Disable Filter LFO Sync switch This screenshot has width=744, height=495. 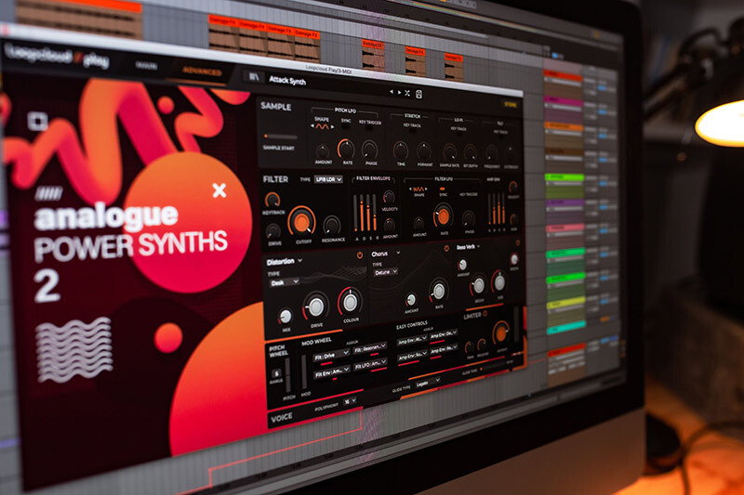tap(443, 189)
